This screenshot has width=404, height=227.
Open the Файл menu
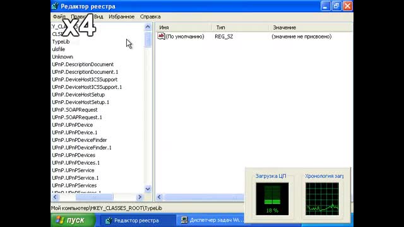coord(59,17)
